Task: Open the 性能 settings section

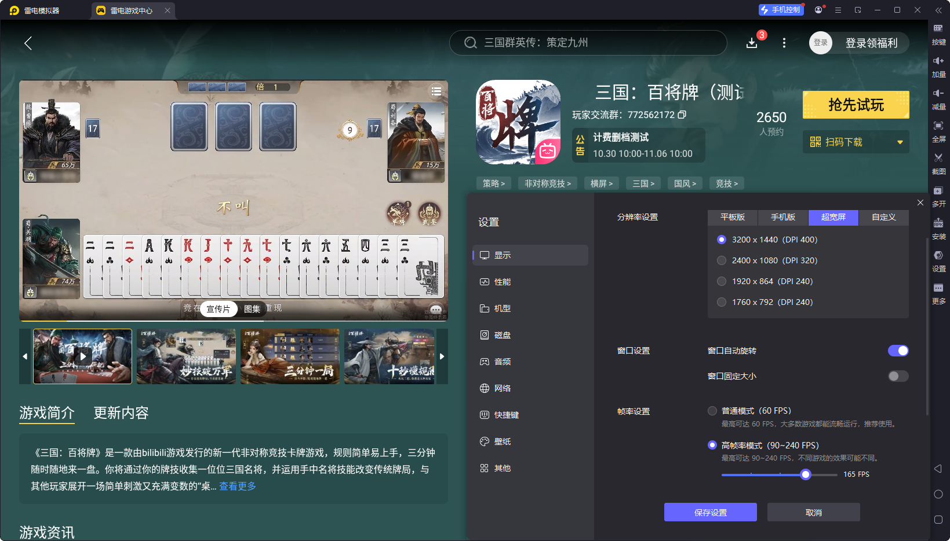Action: (x=530, y=282)
